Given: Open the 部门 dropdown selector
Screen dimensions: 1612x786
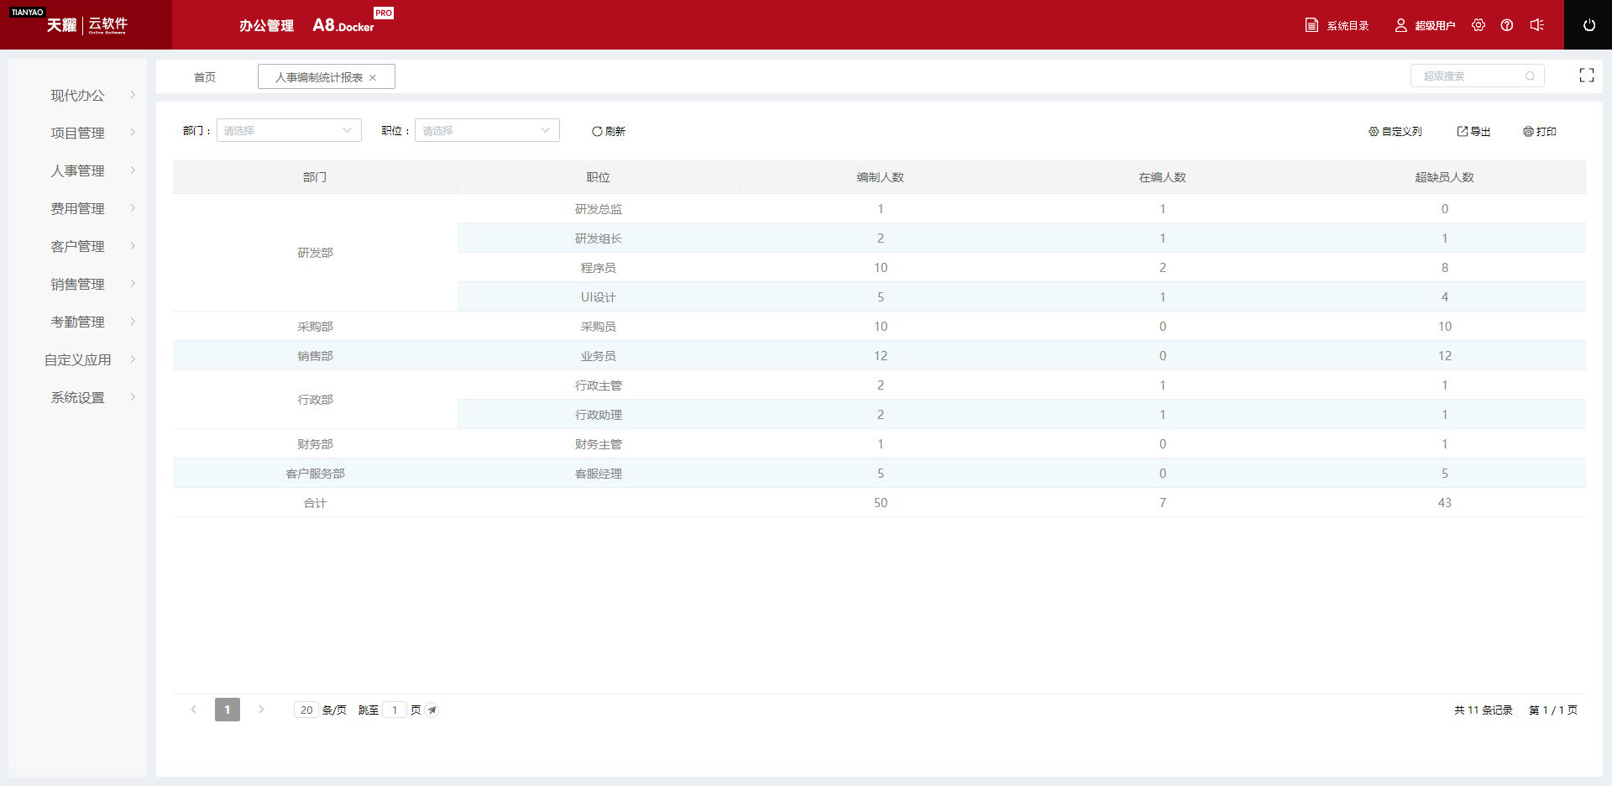Looking at the screenshot, I should [289, 130].
